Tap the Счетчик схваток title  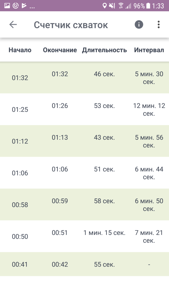[71, 25]
